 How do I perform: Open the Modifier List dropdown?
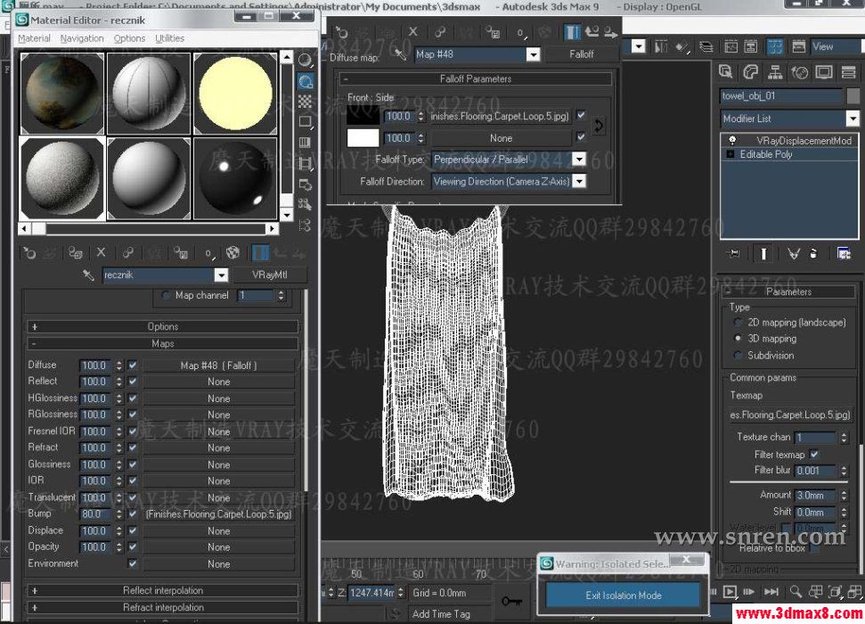[853, 118]
